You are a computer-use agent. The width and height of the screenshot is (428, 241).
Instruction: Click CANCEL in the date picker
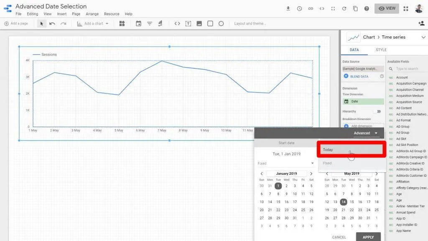(x=339, y=237)
